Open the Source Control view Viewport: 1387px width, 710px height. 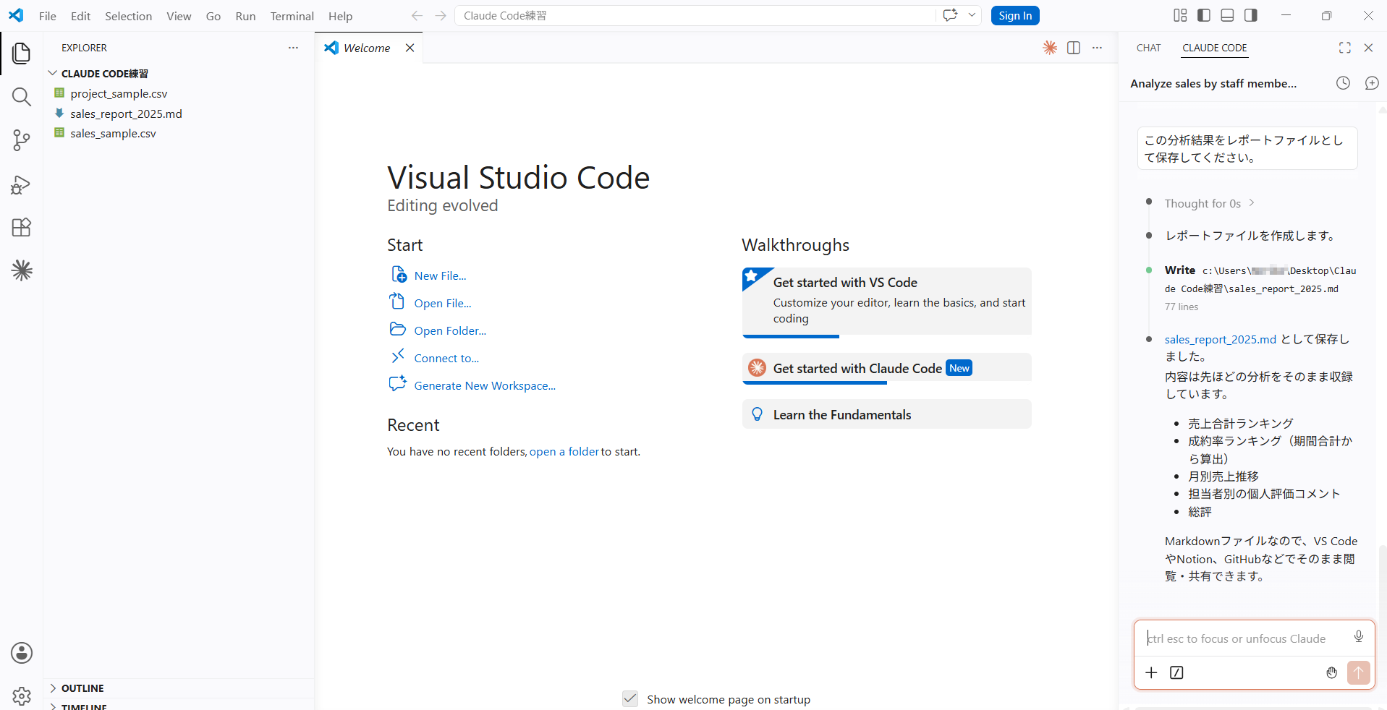(22, 140)
